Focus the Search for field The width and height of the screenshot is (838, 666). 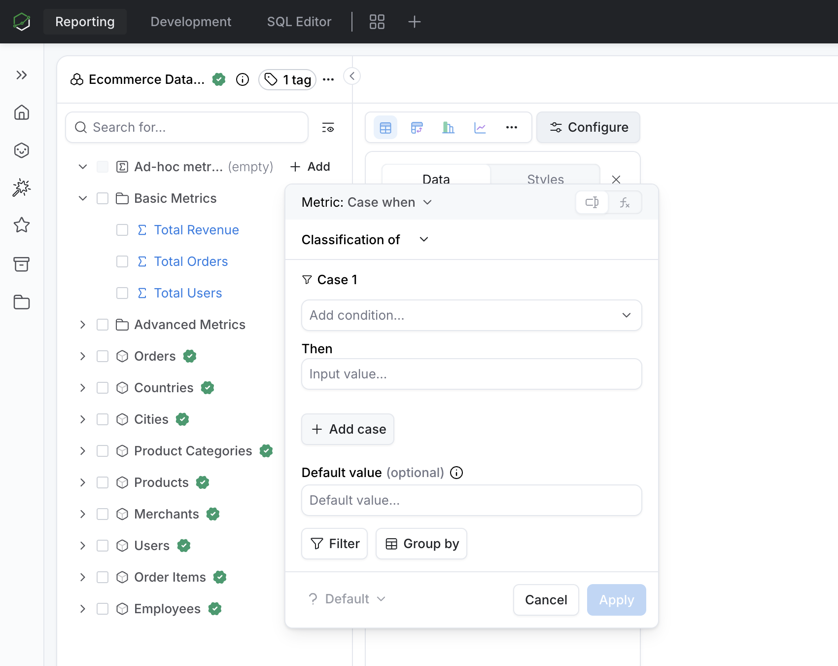187,127
